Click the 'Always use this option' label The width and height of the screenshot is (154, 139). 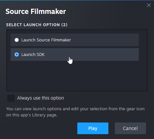point(41,98)
